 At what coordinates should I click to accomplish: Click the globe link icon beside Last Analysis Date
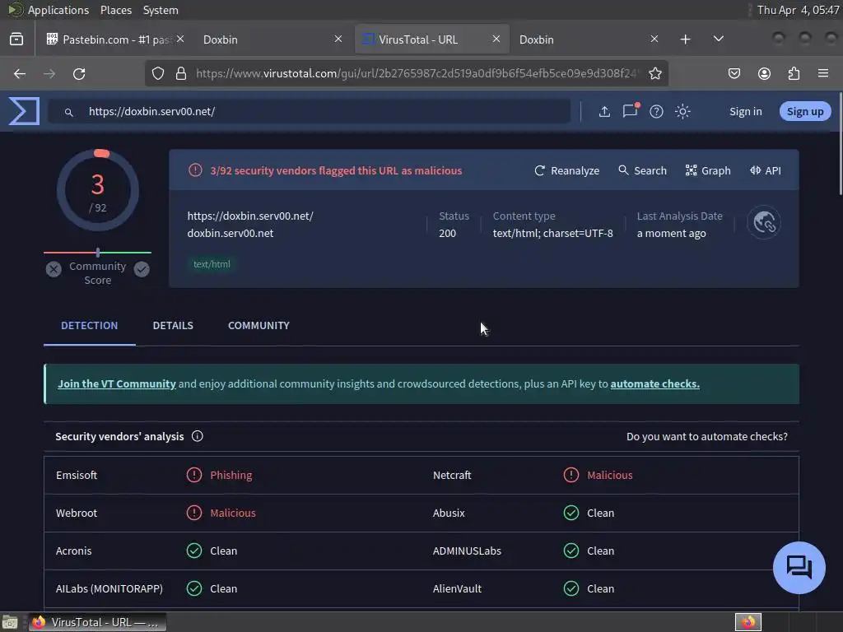point(764,222)
